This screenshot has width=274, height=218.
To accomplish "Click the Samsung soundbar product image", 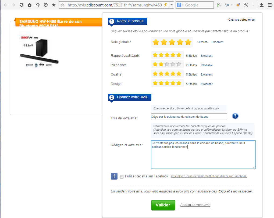I will point(39,51).
